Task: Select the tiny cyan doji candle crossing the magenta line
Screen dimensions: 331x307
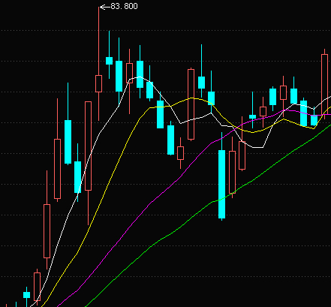Action: (x=252, y=116)
